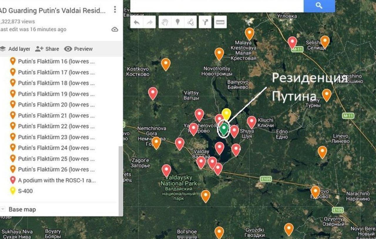Click orange pin below Valdaysky National Park
The image size is (376, 239).
point(206,196)
